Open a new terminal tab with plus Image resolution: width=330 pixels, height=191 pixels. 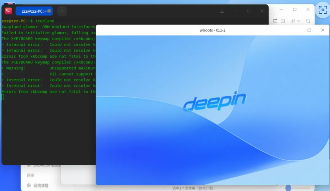tap(62, 11)
